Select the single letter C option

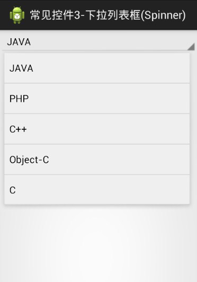(x=97, y=190)
